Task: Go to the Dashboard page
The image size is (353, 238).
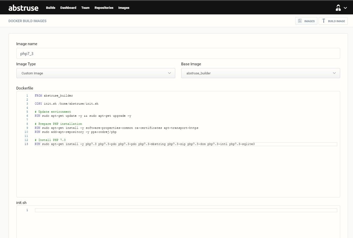Action: click(x=68, y=8)
